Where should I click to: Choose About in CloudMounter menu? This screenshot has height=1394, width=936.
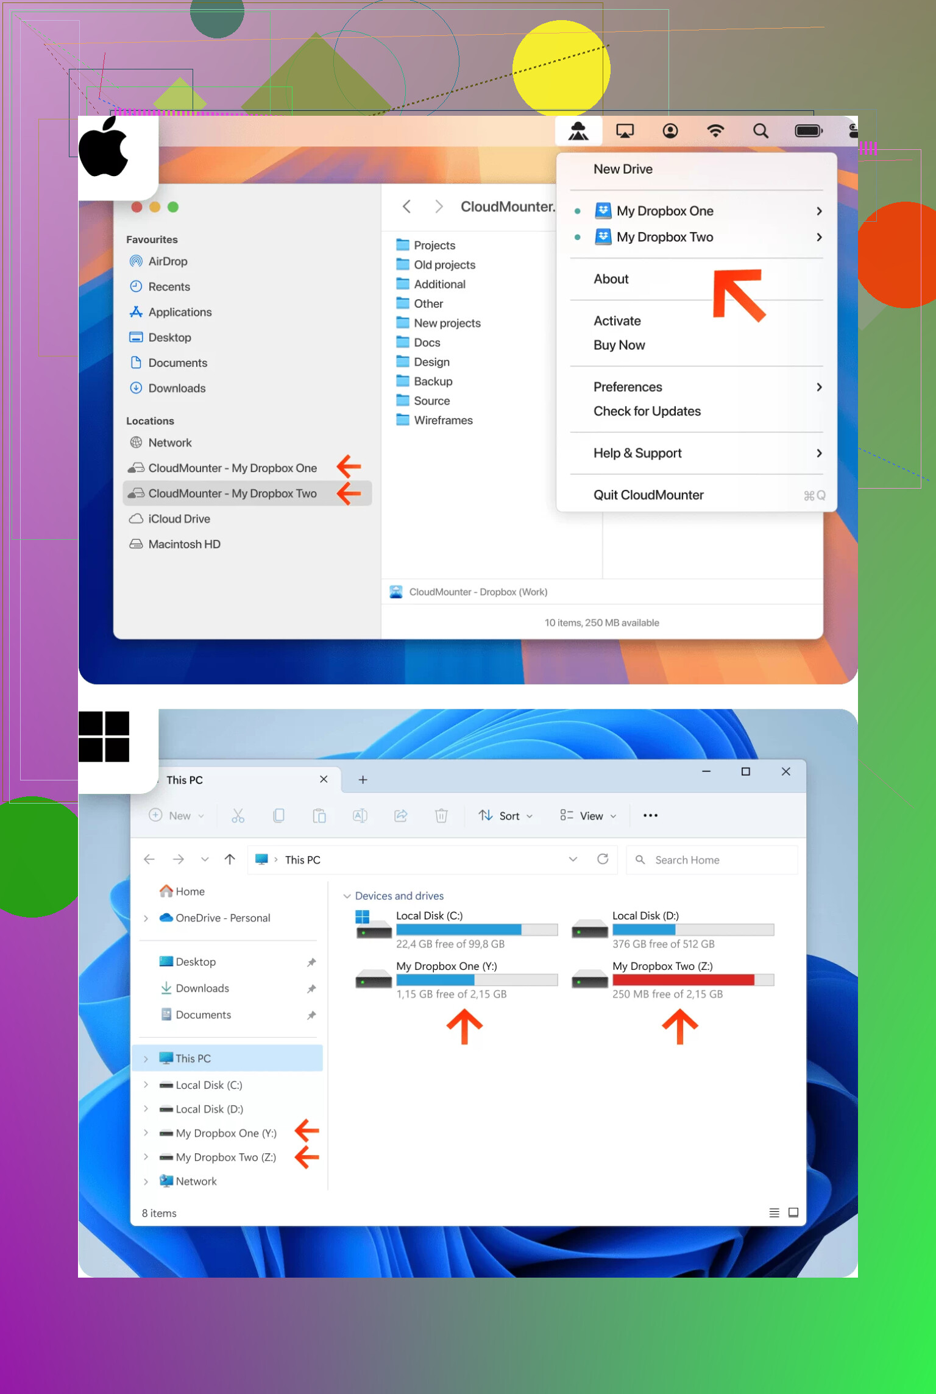[611, 279]
